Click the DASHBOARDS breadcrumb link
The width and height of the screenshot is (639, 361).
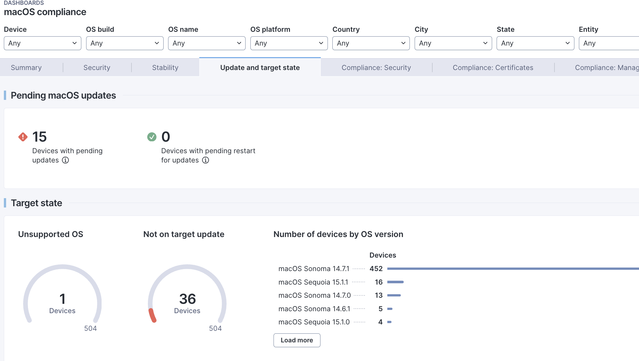[x=24, y=3]
